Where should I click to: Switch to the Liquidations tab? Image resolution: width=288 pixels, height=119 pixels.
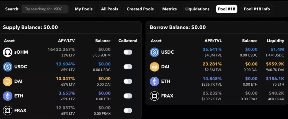[x=197, y=9]
